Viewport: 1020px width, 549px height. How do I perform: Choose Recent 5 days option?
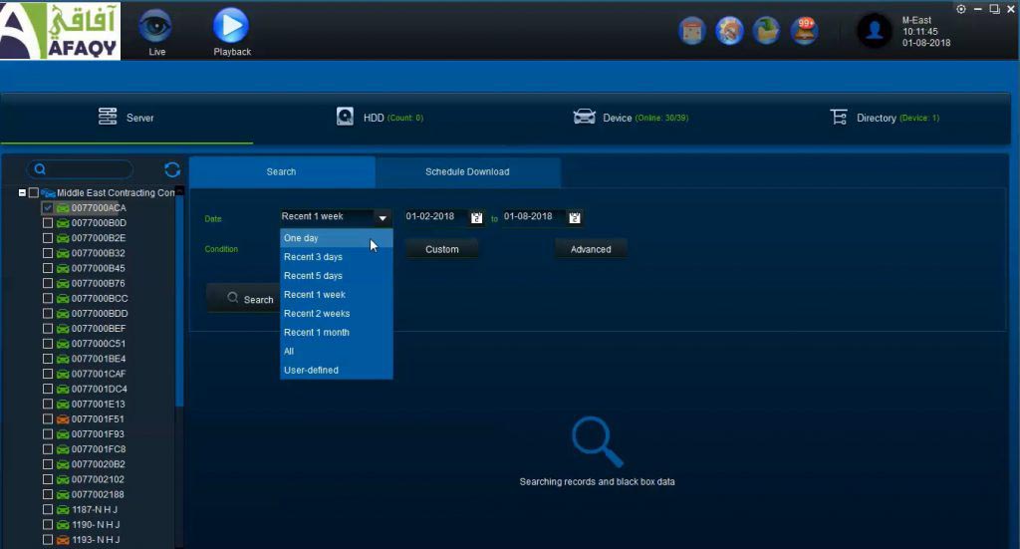click(337, 276)
